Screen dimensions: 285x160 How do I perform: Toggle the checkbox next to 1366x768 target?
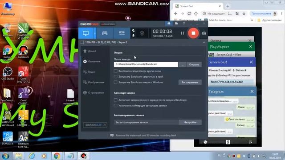click(x=82, y=42)
